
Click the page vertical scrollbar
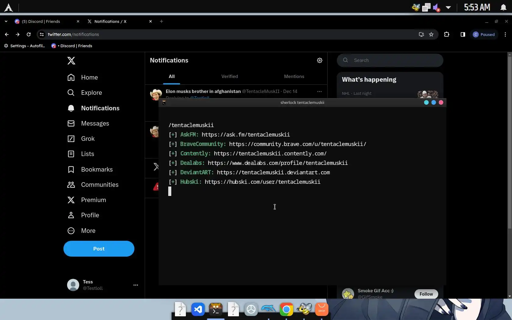click(x=510, y=142)
